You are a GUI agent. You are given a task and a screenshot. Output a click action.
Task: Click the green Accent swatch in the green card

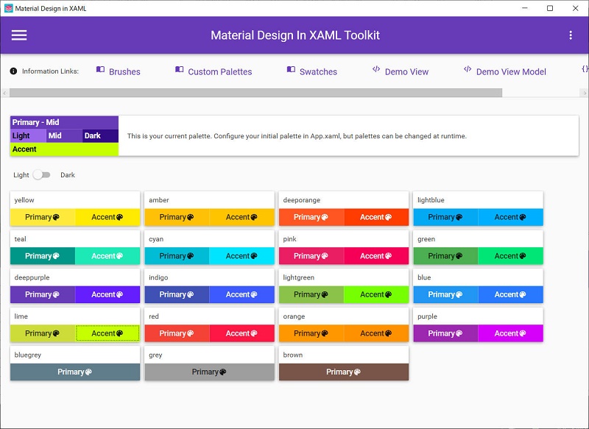coord(509,255)
